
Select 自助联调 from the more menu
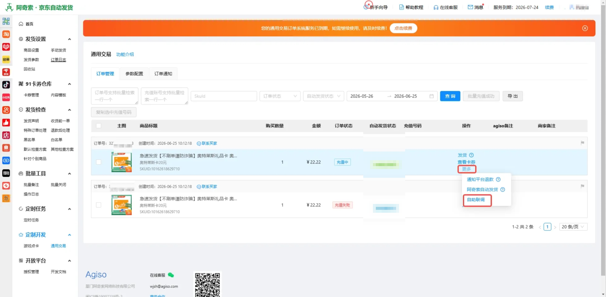point(476,200)
